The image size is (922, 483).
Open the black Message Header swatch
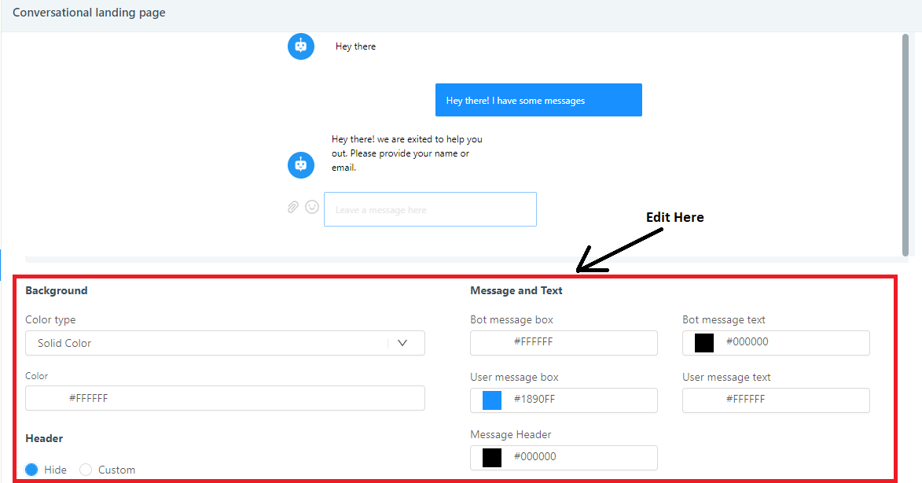pyautogui.click(x=492, y=458)
